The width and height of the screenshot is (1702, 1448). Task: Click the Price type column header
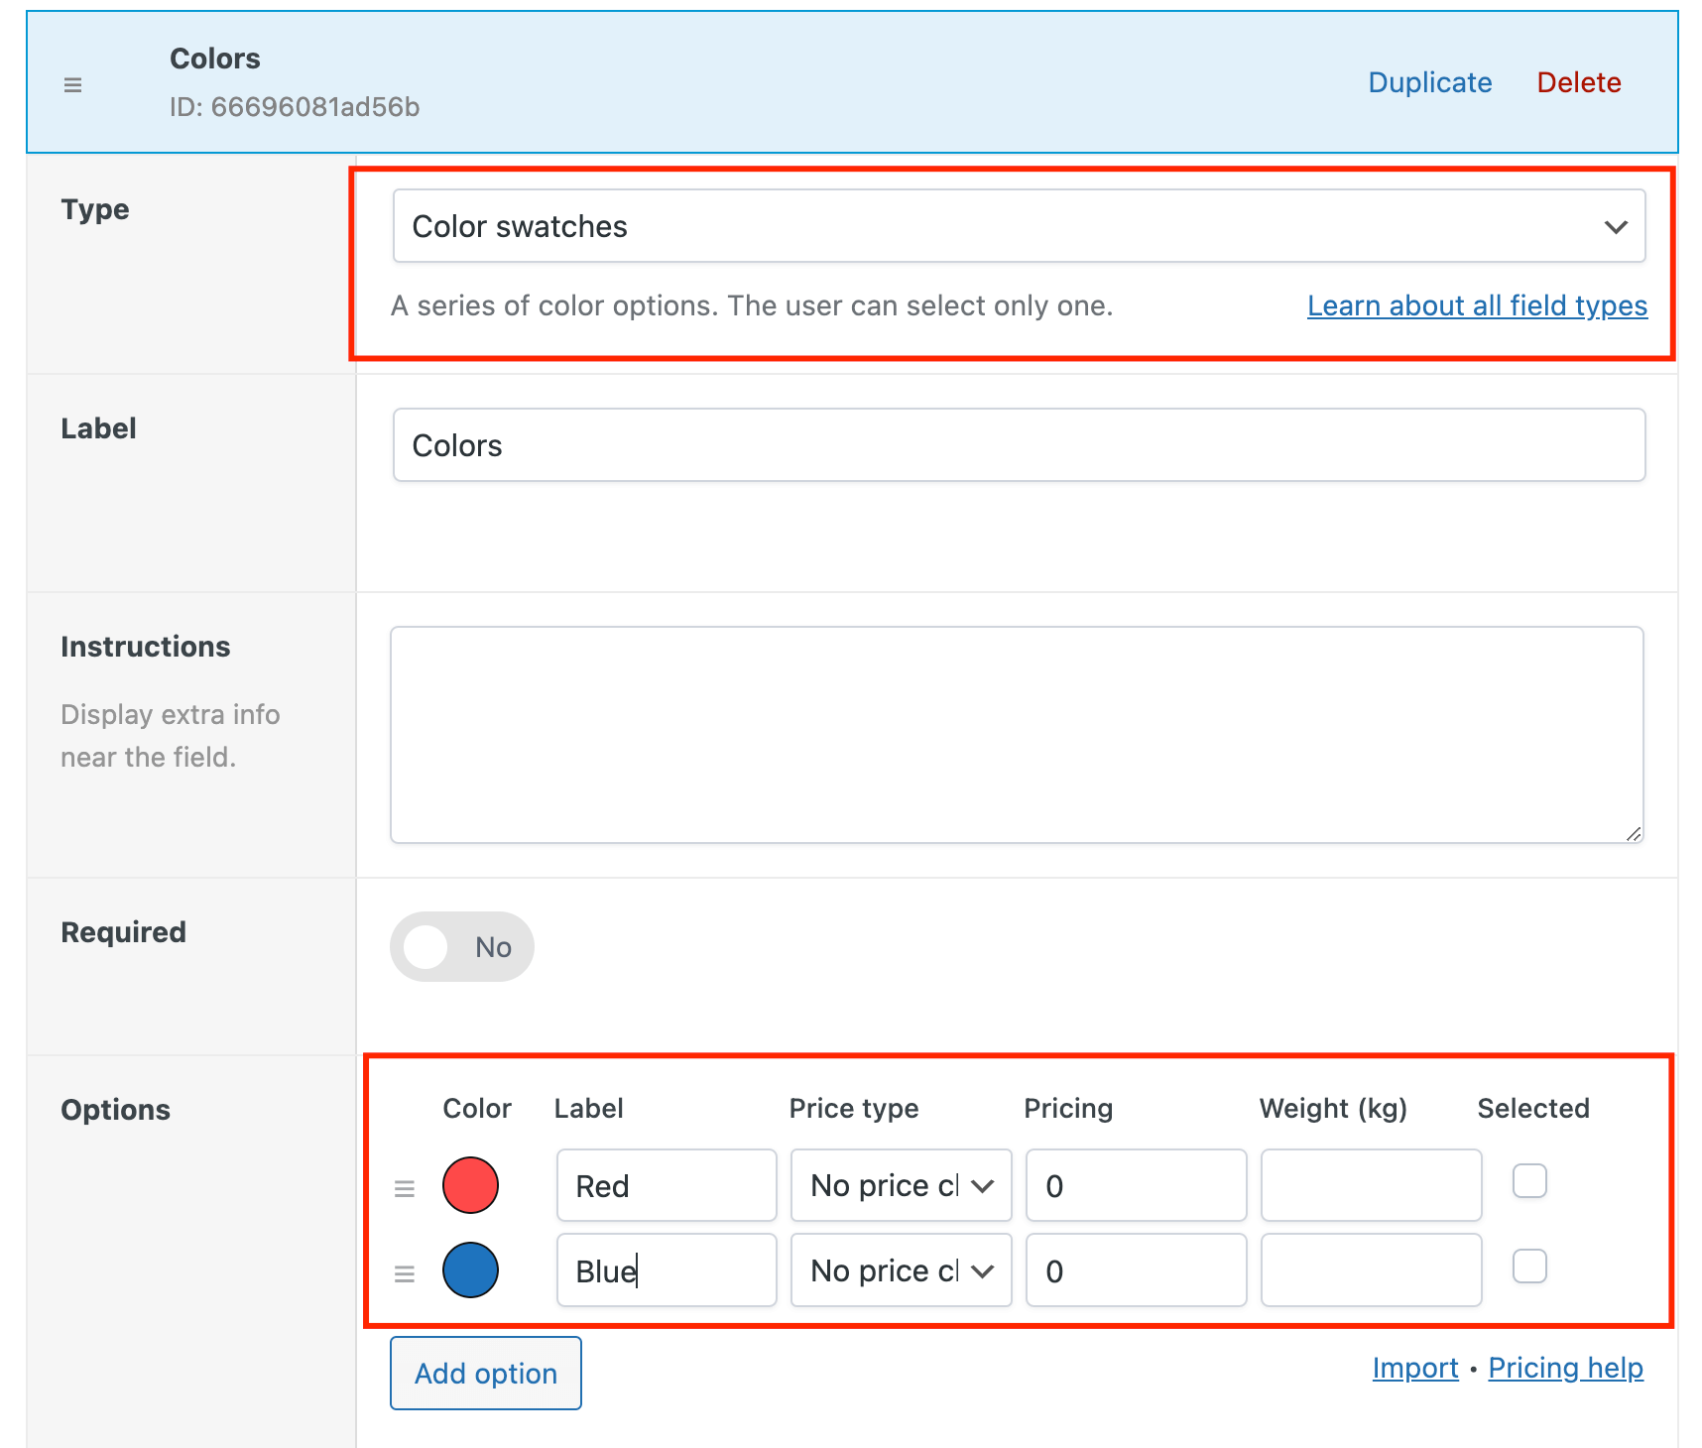[x=854, y=1108]
